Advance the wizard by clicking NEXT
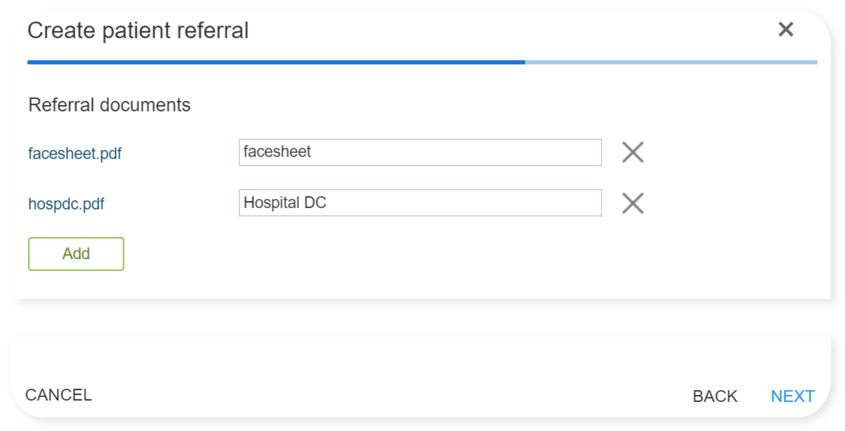 click(x=792, y=396)
